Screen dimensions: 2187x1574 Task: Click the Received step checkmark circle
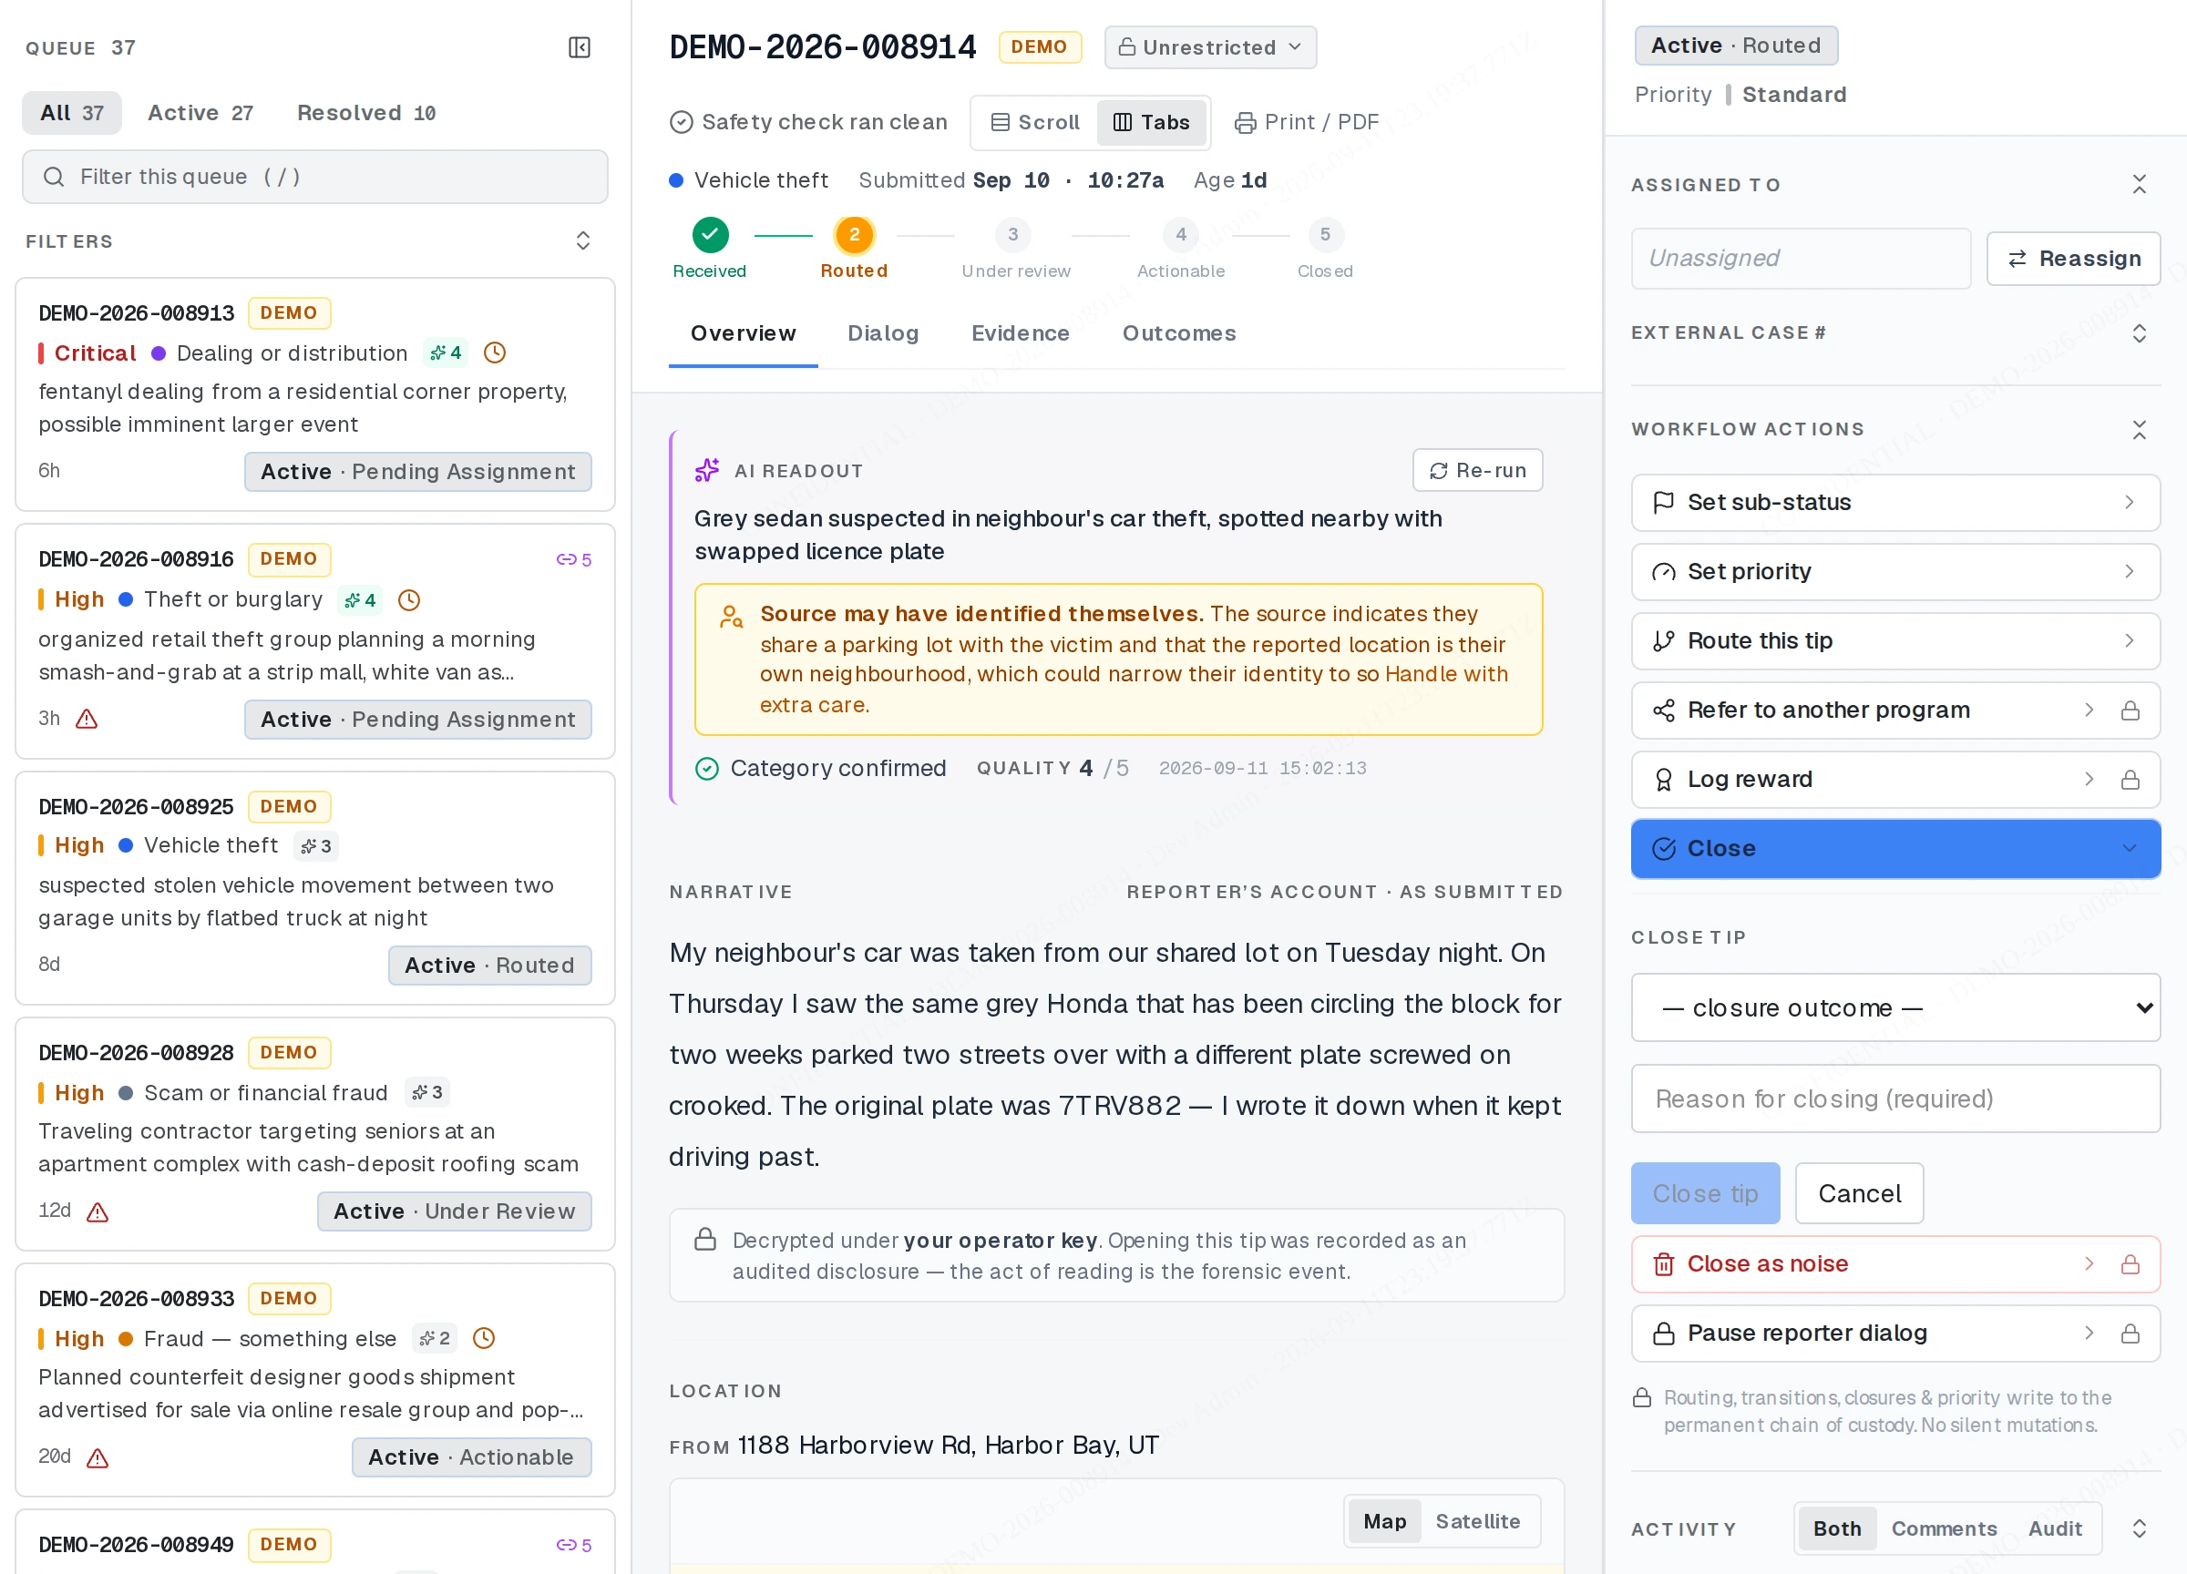point(711,234)
